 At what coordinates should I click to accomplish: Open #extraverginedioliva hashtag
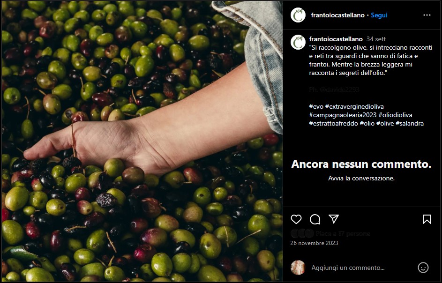click(x=354, y=106)
